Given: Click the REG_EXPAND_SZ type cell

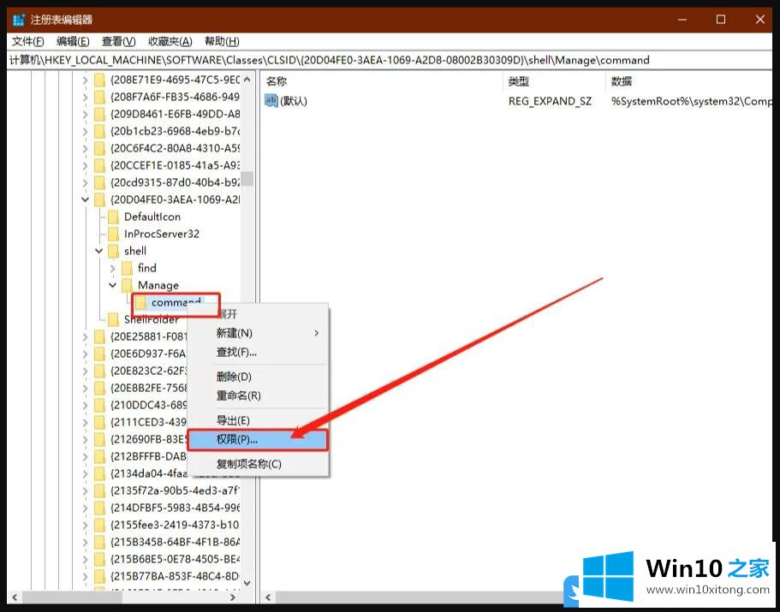Looking at the screenshot, I should [x=550, y=101].
